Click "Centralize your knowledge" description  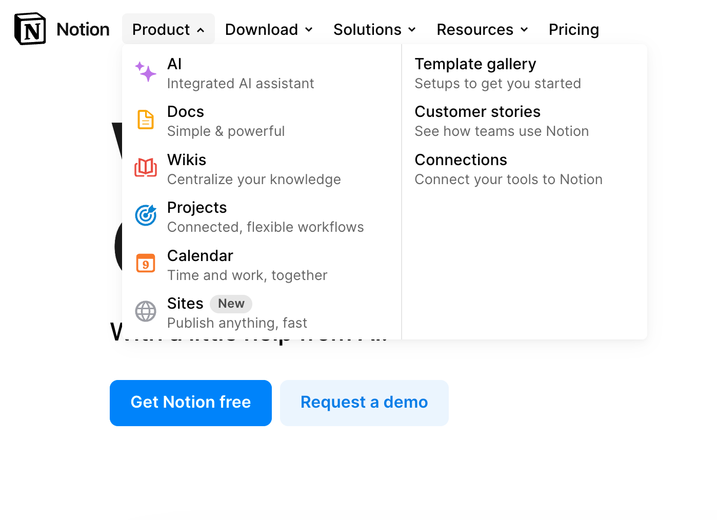click(254, 179)
